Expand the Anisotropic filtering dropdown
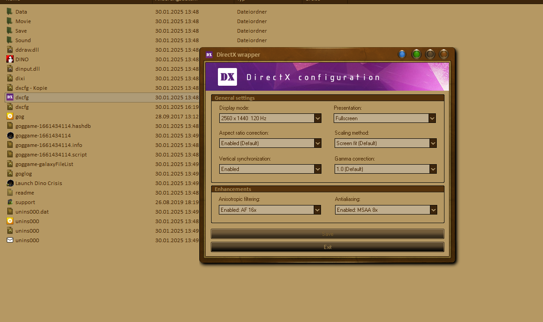543x322 pixels. [270, 210]
